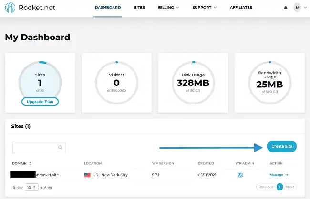Click the My Dashboard heading
Screen dimensions: 310x199
(x=38, y=37)
